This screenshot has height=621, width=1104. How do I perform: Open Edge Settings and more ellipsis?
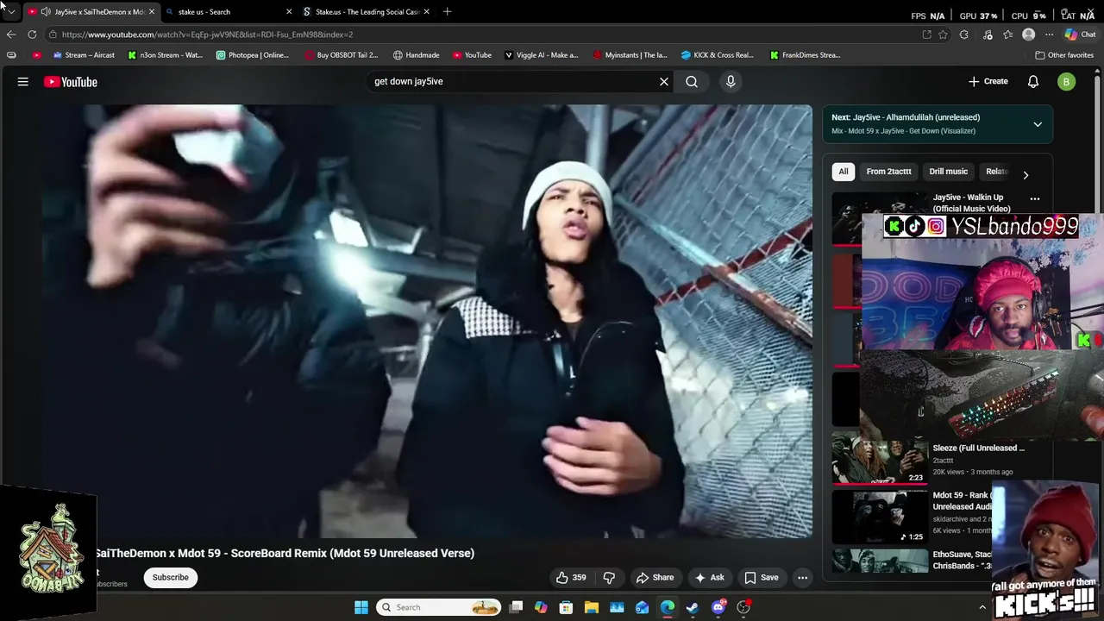point(1049,34)
